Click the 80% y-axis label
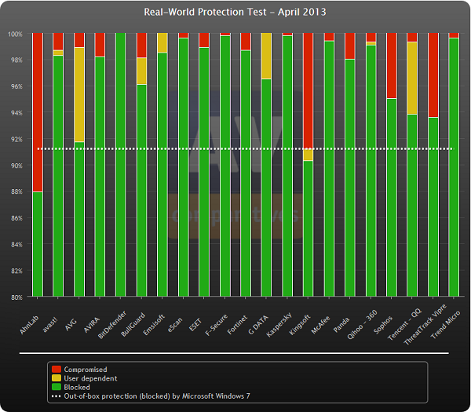 click(x=16, y=297)
